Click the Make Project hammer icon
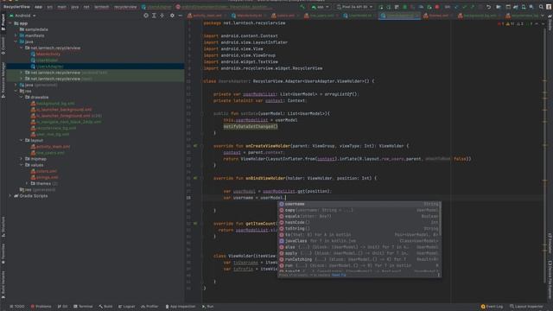Screen dimensions: 553x311 tap(302, 7)
